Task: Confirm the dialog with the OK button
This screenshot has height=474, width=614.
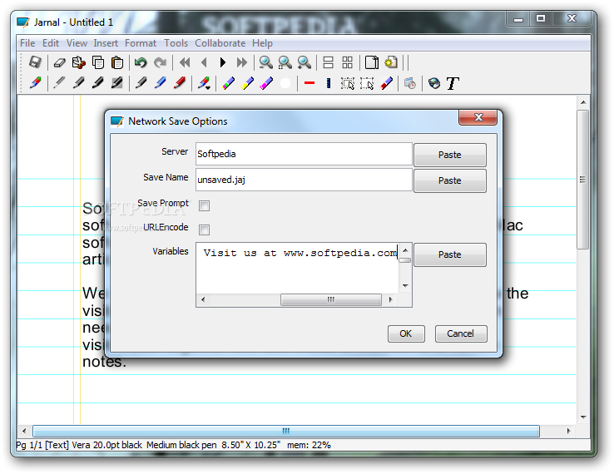Action: pos(406,333)
